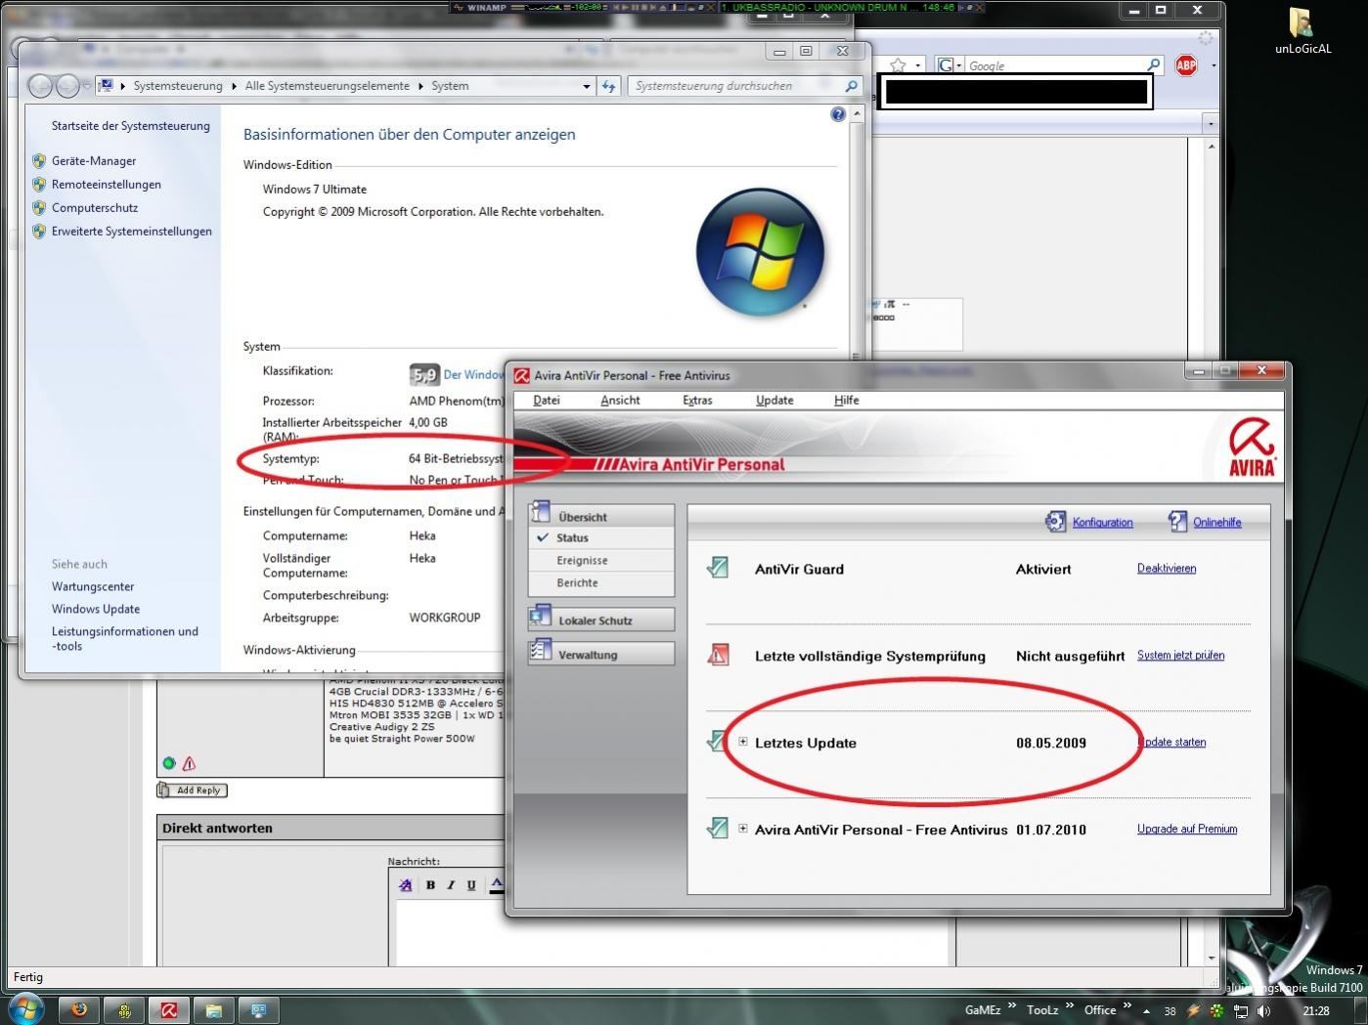Click the taskbar clock showing 21:28
This screenshot has width=1368, height=1025.
[1316, 1010]
